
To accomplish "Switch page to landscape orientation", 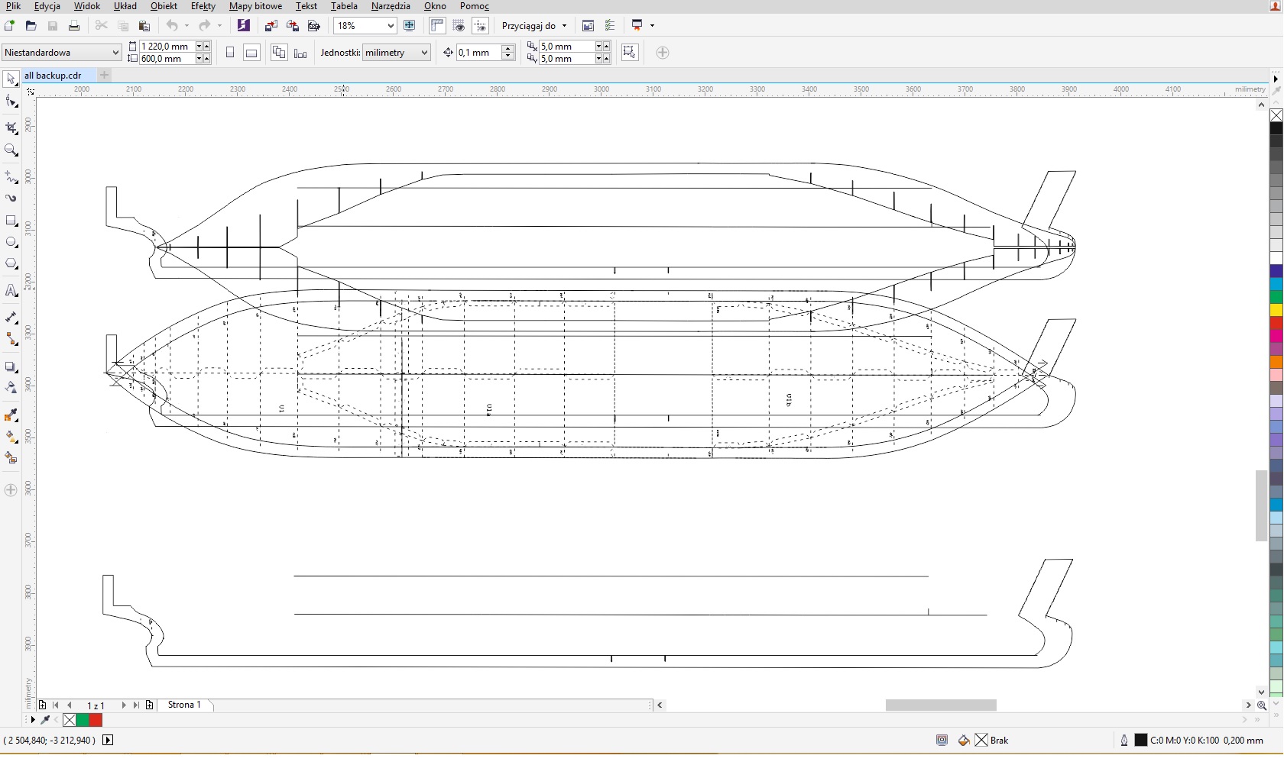I will tap(251, 53).
